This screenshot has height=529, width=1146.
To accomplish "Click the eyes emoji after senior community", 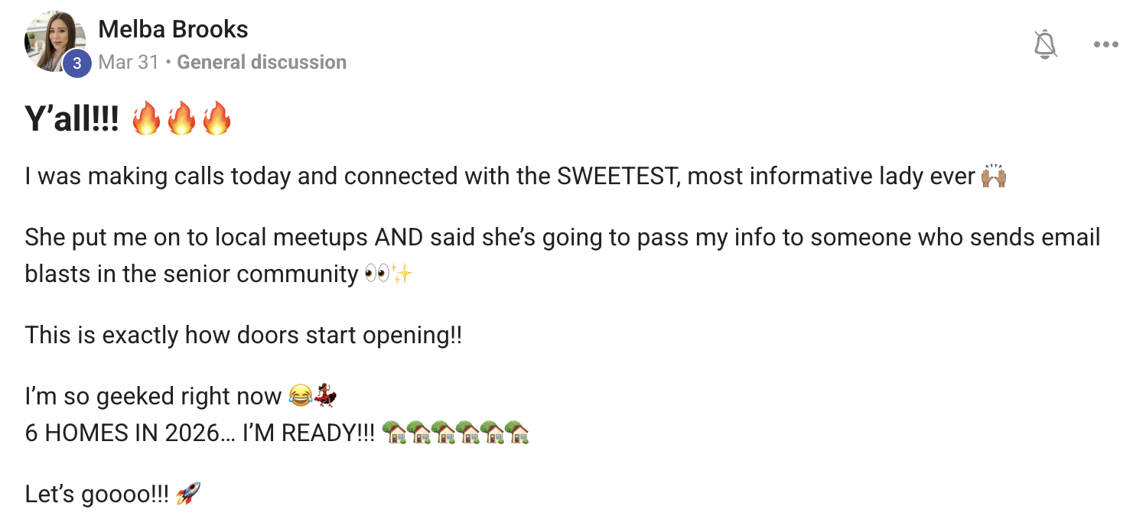I will (376, 274).
